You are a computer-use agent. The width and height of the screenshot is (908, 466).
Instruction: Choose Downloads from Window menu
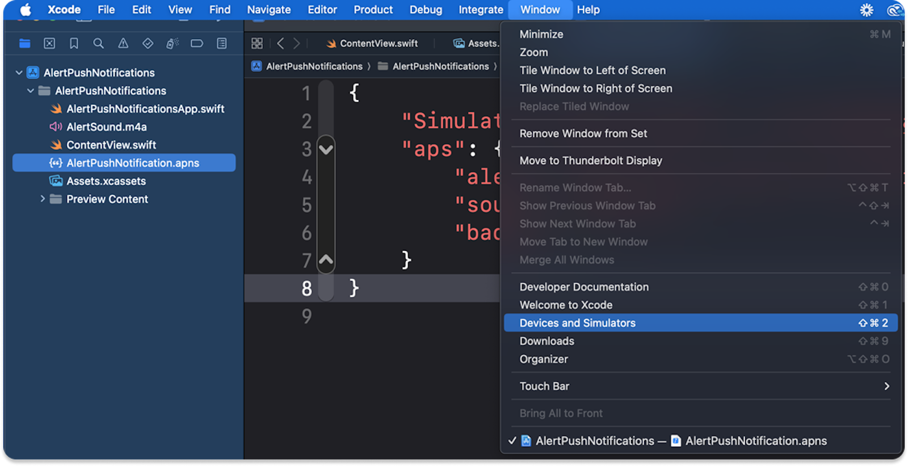tap(701, 341)
